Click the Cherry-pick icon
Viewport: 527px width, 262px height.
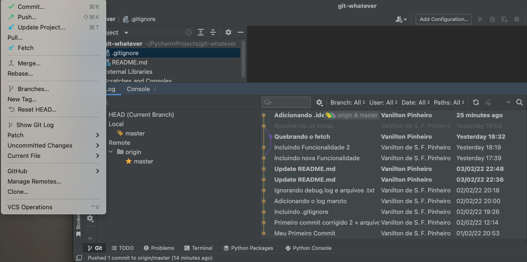pyautogui.click(x=489, y=102)
